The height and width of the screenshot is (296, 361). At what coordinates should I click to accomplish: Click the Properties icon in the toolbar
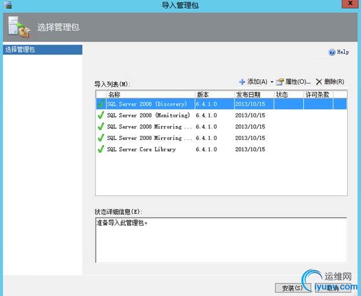pos(280,82)
